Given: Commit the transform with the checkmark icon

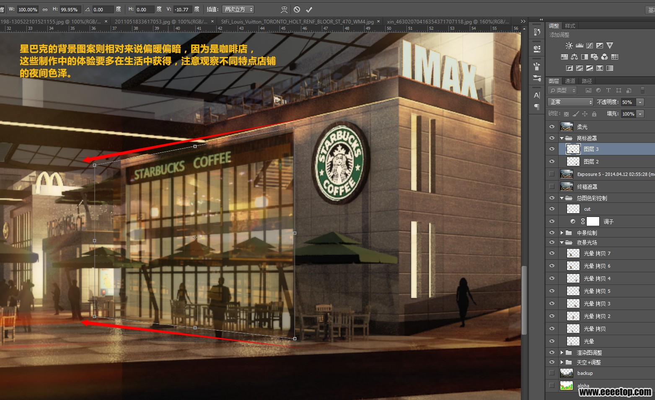Looking at the screenshot, I should click(309, 9).
